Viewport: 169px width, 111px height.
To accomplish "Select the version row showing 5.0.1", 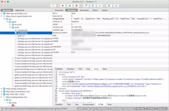I will point(111,52).
